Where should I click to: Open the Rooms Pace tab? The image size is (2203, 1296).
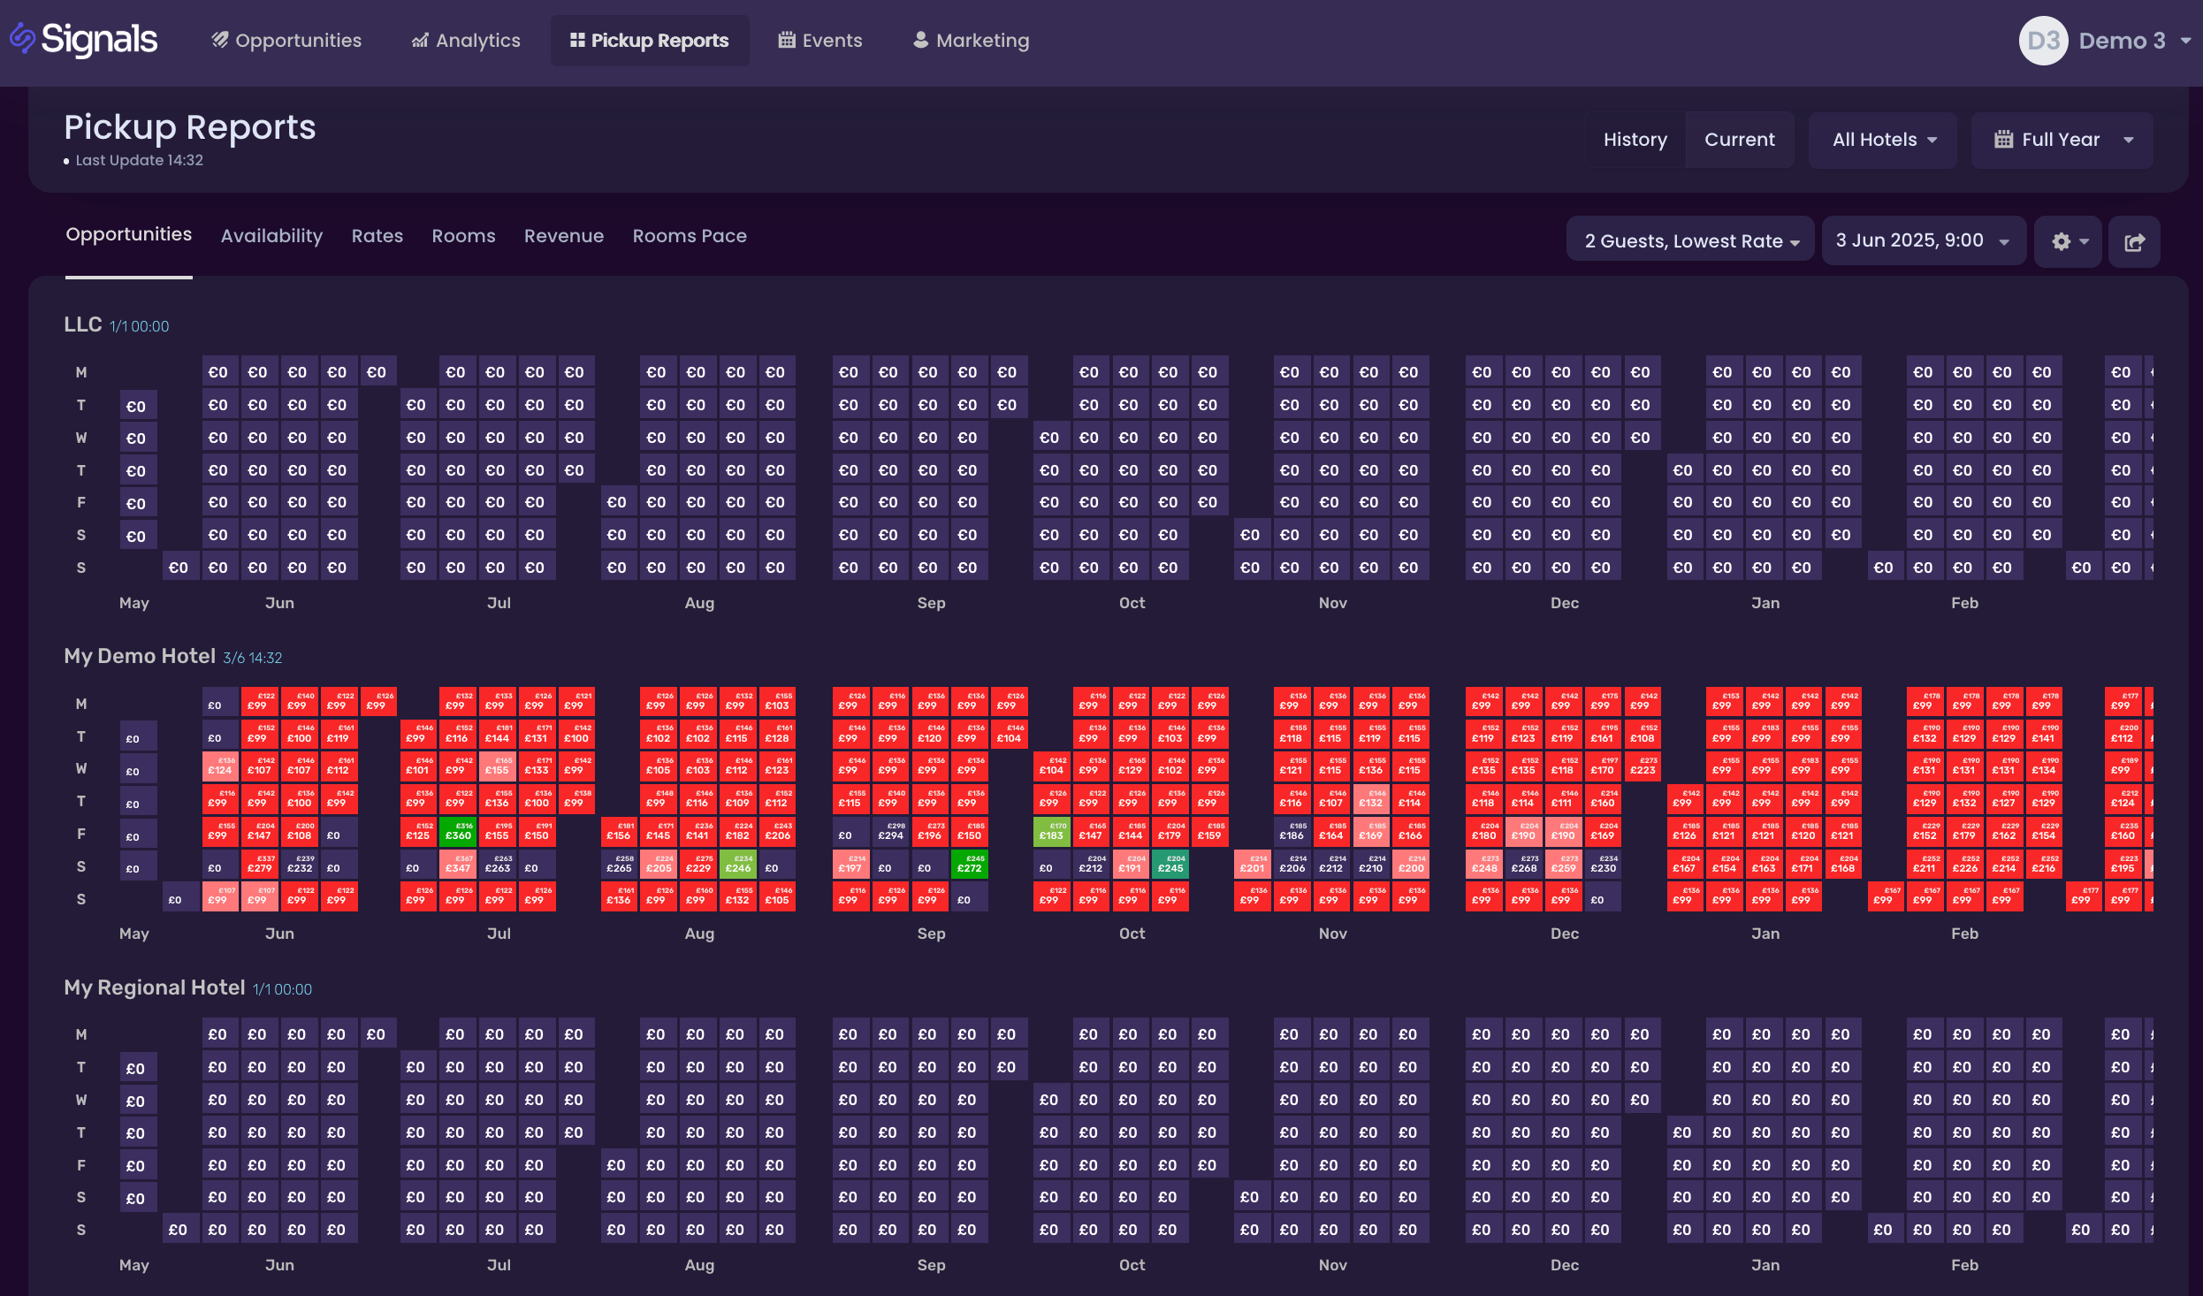689,236
